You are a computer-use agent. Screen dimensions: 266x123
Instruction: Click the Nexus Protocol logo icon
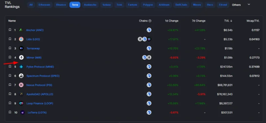(x=21, y=85)
